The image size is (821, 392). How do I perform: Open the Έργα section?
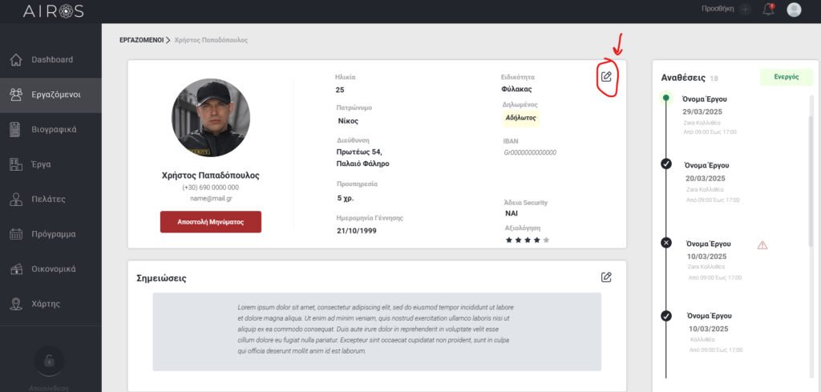[x=41, y=164]
